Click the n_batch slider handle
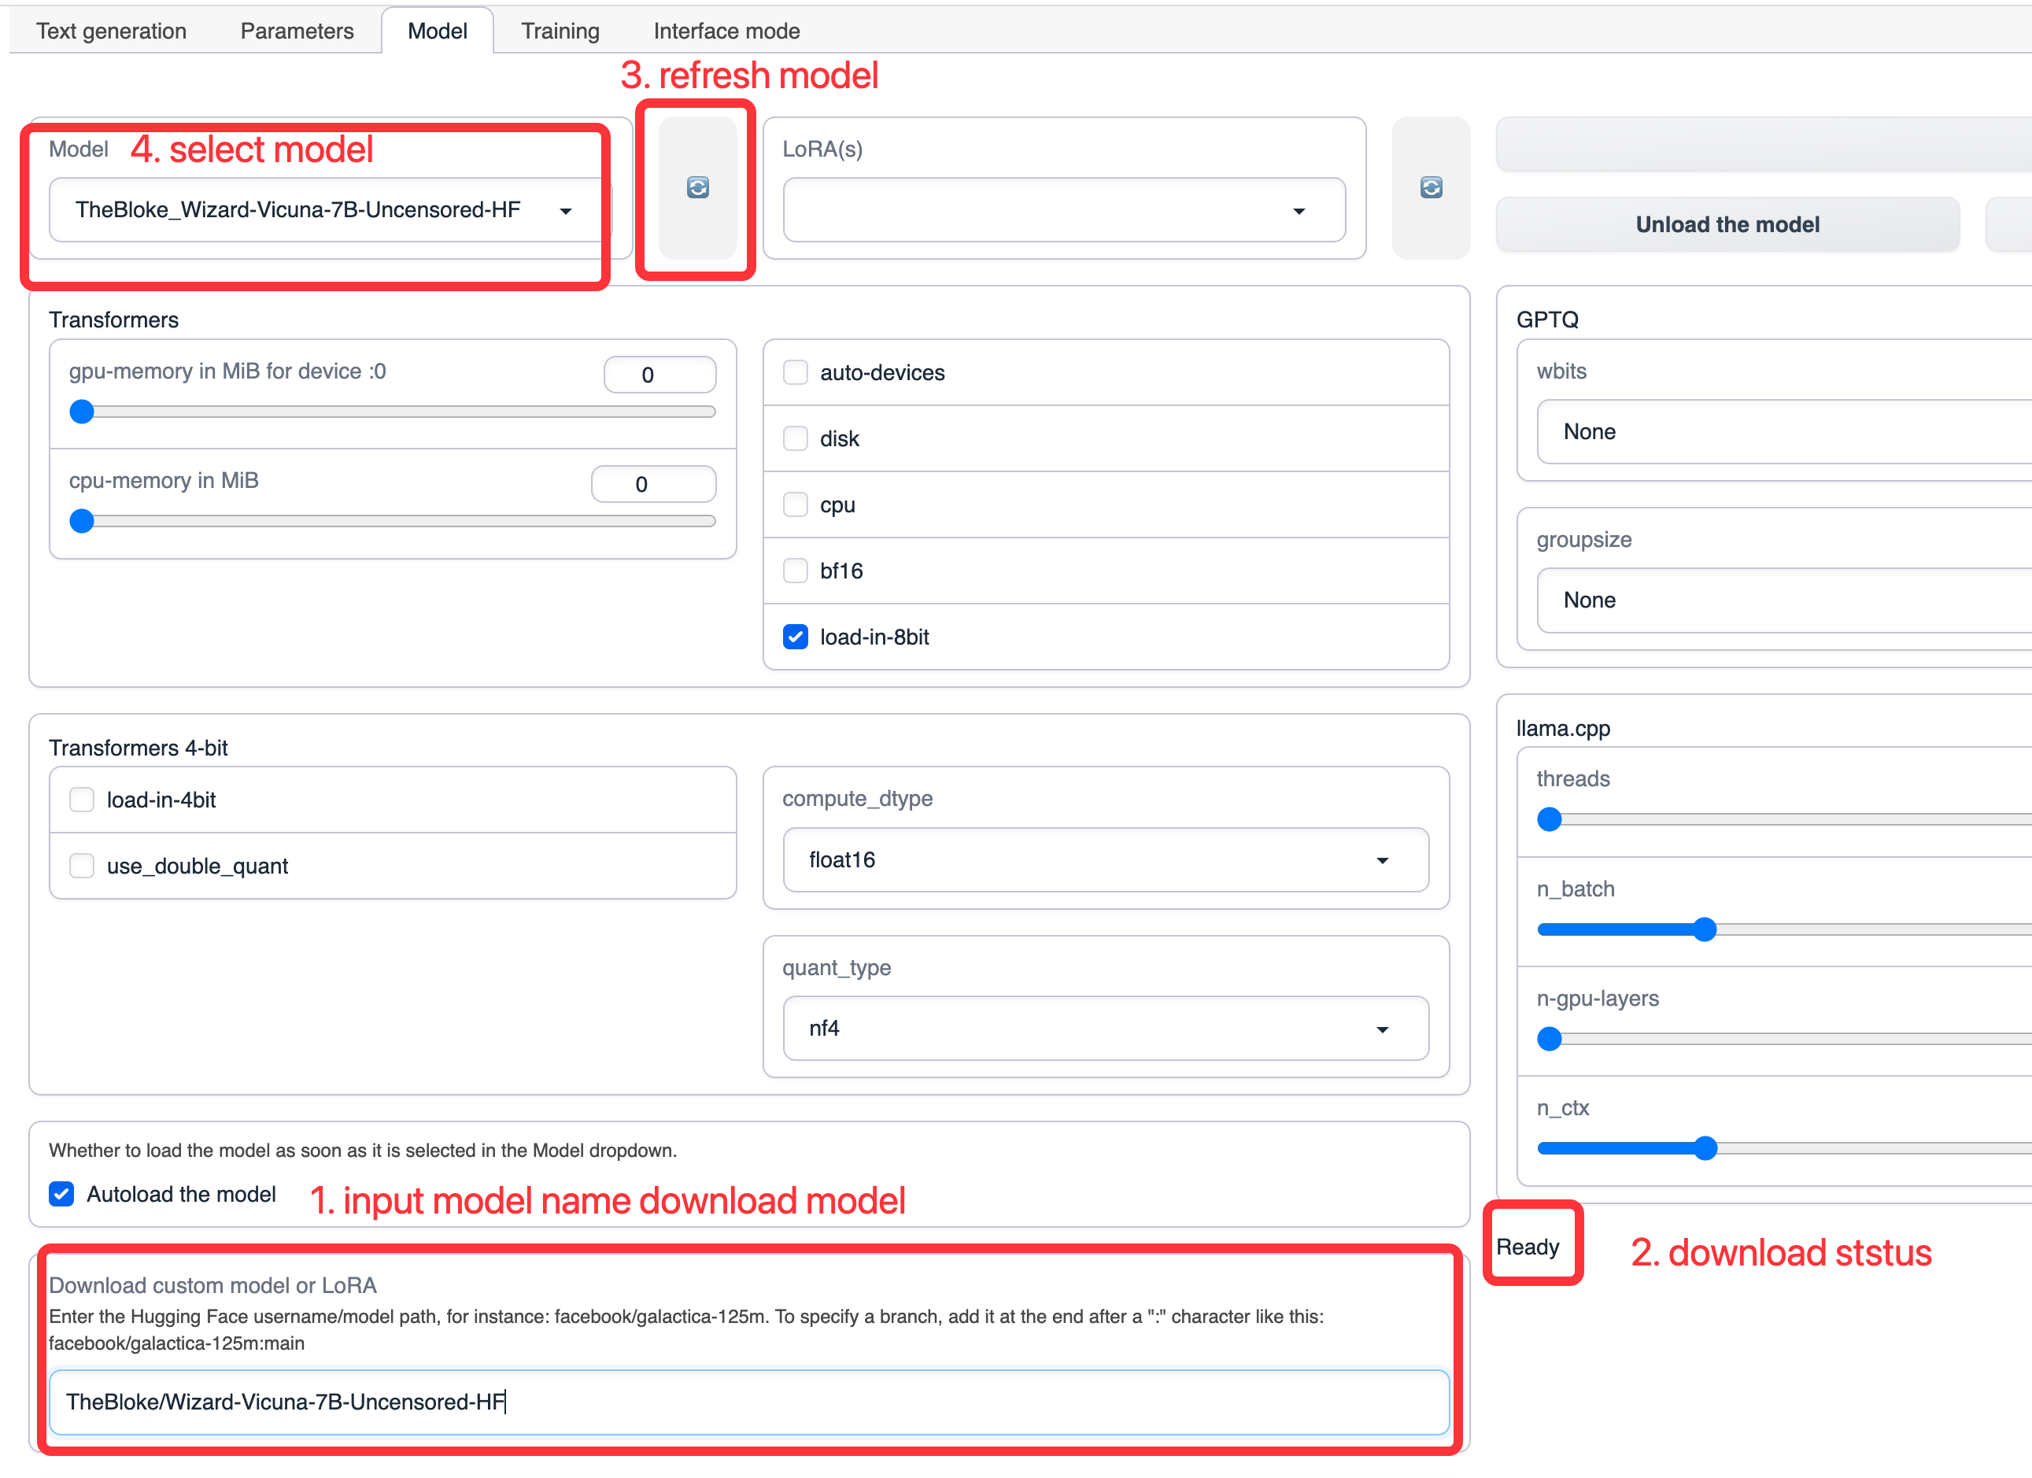The image size is (2032, 1478). pyautogui.click(x=1705, y=929)
